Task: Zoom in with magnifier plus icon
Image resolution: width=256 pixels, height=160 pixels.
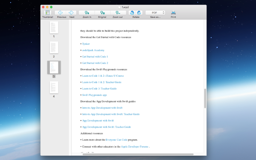Action: coord(87,12)
